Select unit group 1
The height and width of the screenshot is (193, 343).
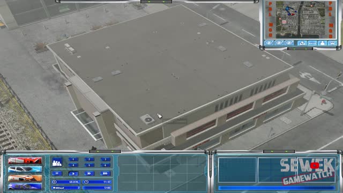coord(73,160)
